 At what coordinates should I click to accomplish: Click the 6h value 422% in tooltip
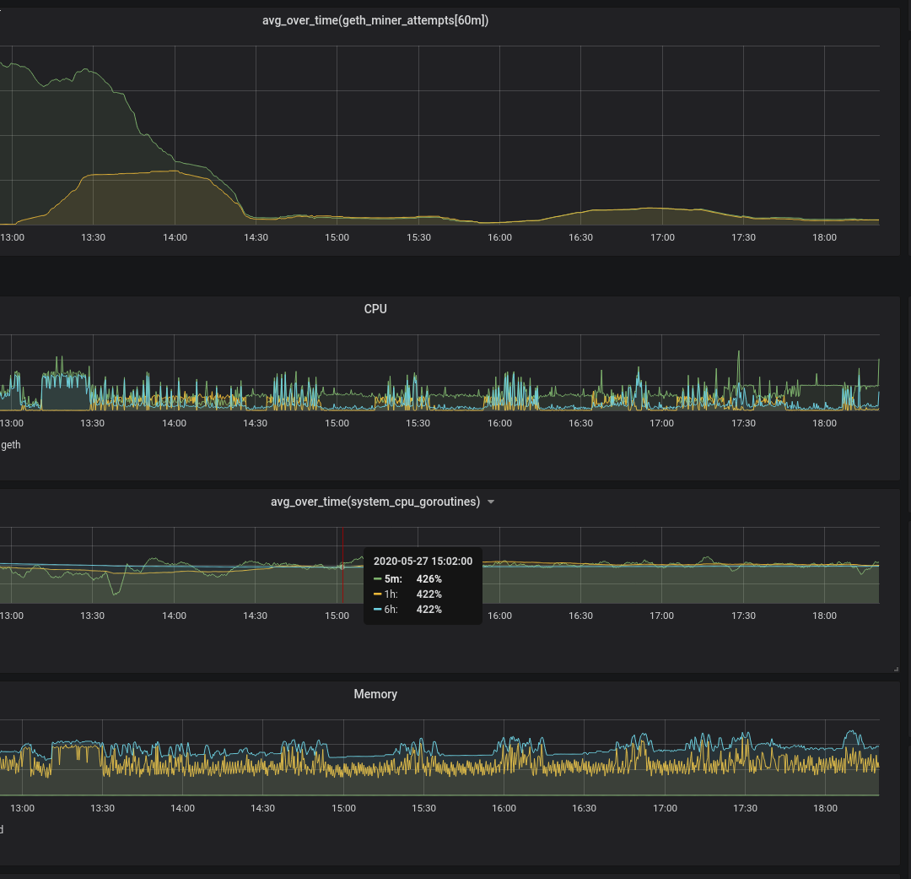click(x=429, y=609)
